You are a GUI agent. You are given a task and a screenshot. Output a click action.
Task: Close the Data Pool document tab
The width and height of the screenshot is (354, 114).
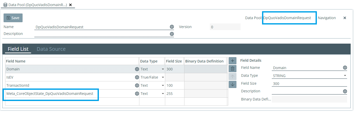coord(70,5)
